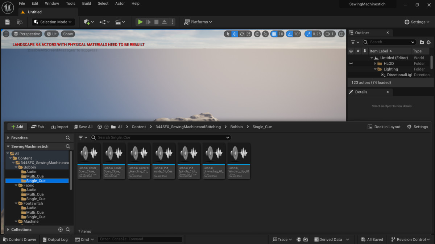Click the Save All button
Screen dimensions: 435x244
(83, 127)
